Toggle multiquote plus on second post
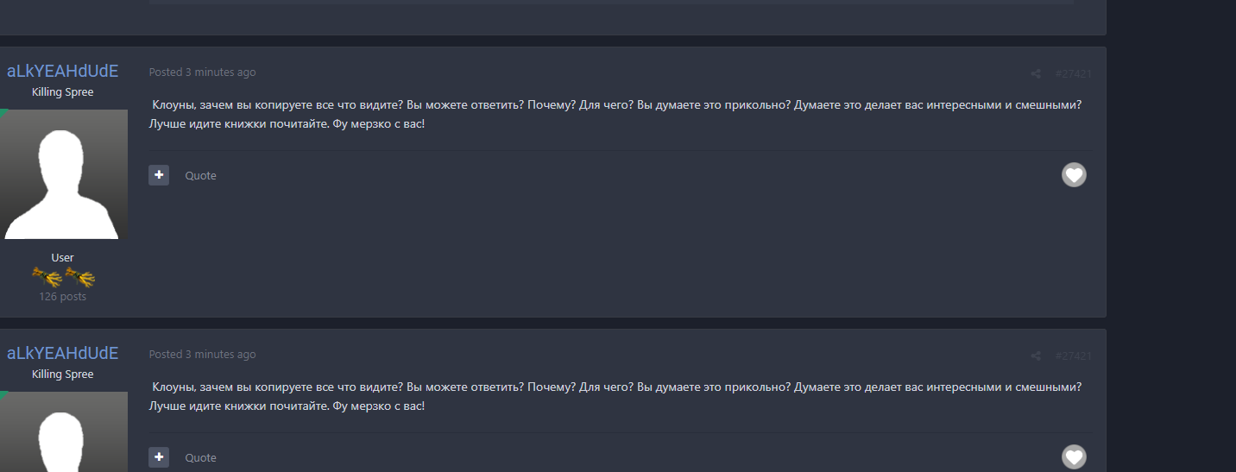 tap(159, 457)
